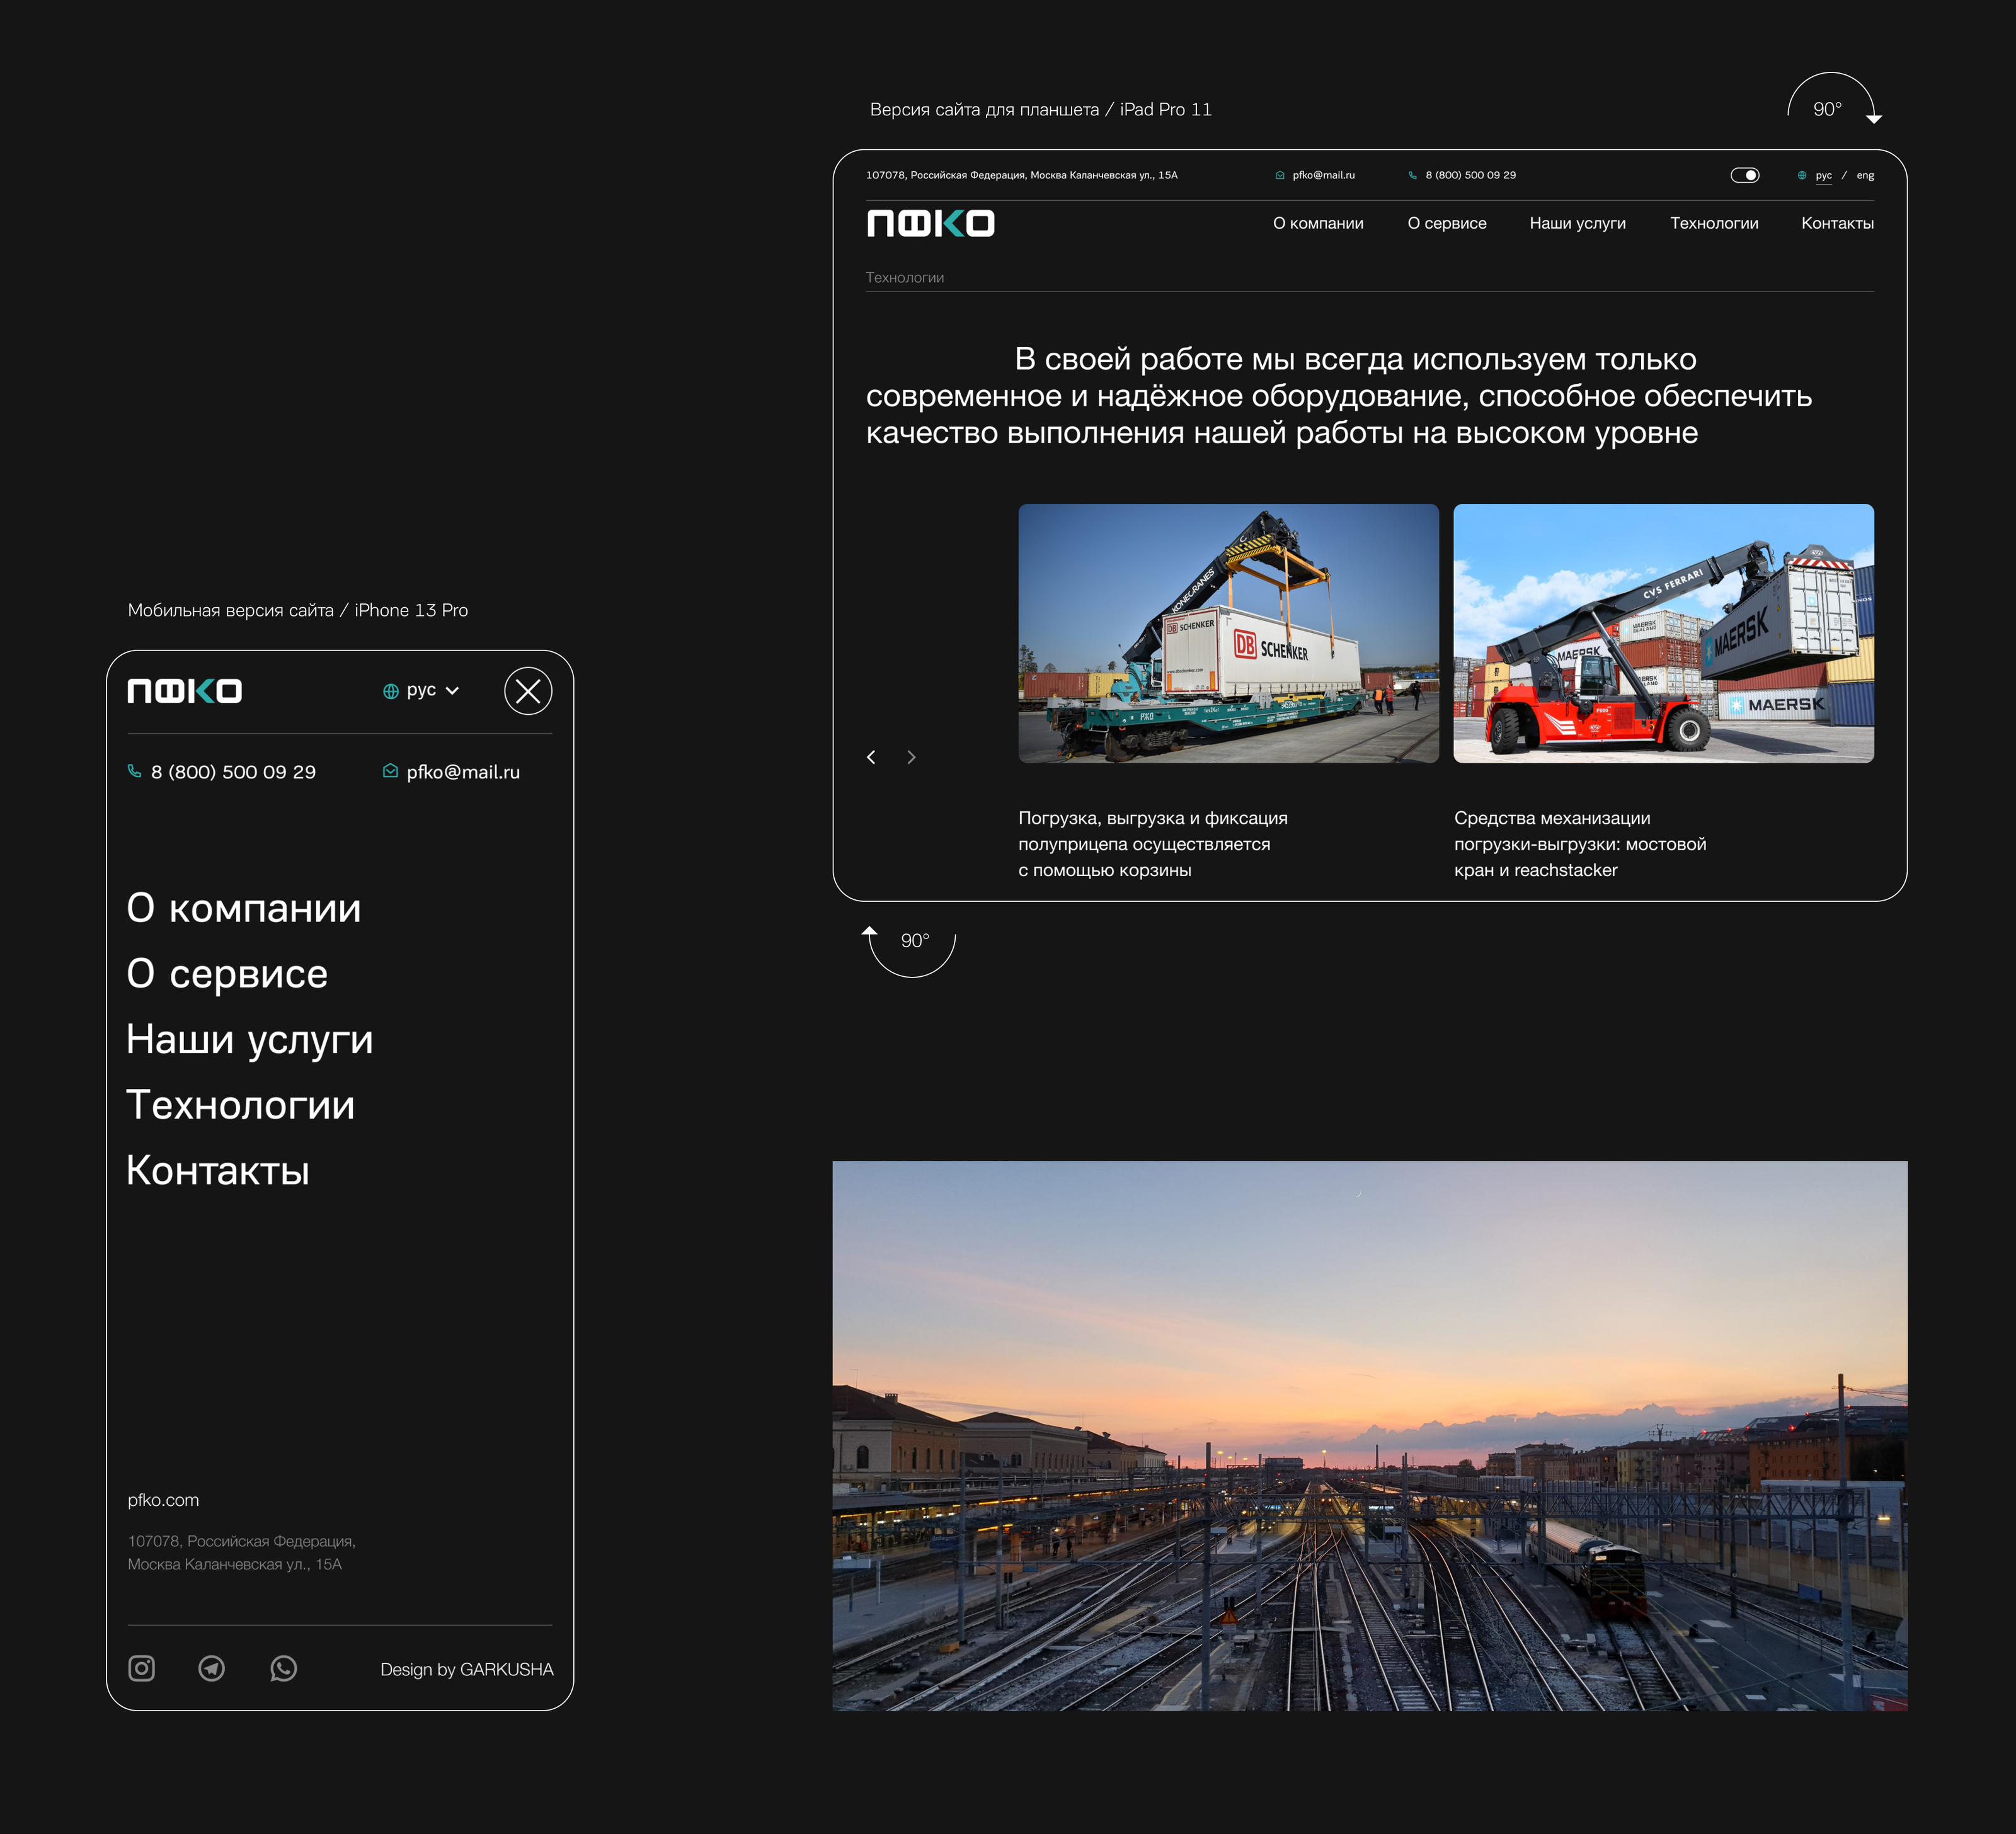Open the WhatsApp icon in mobile footer

click(283, 1668)
